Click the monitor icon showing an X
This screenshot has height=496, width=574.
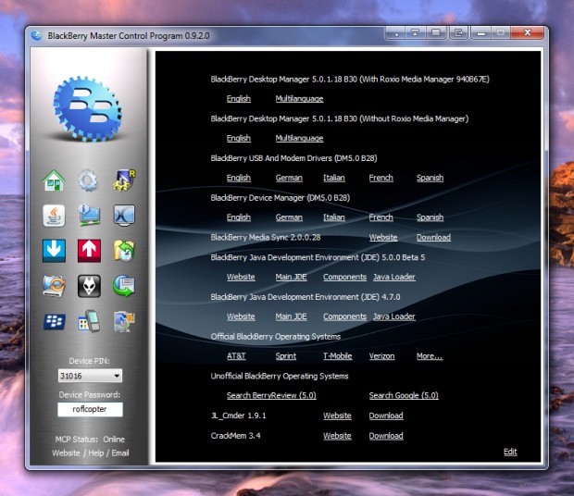pyautogui.click(x=124, y=216)
